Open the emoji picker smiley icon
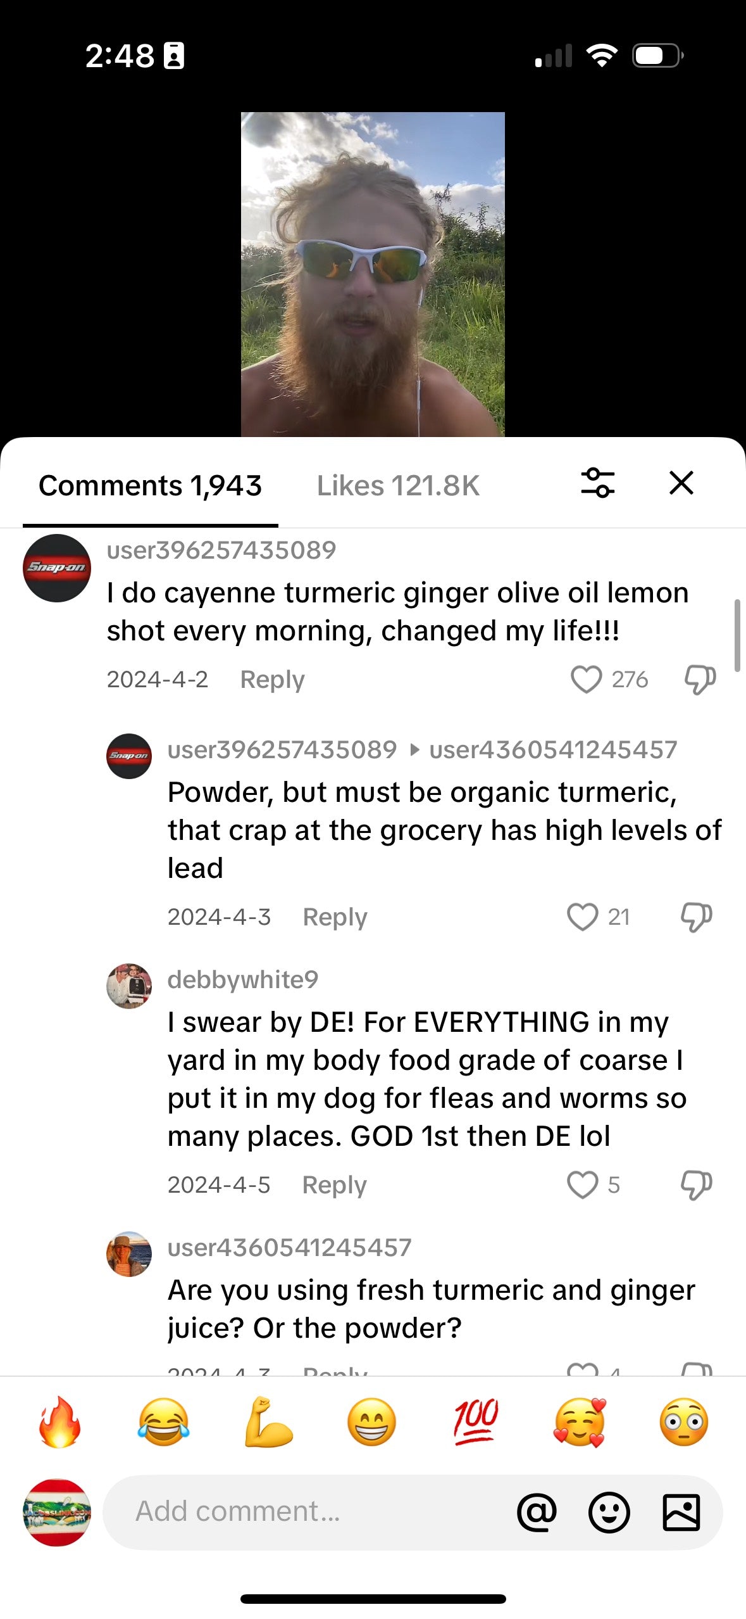The width and height of the screenshot is (746, 1619). click(609, 1512)
